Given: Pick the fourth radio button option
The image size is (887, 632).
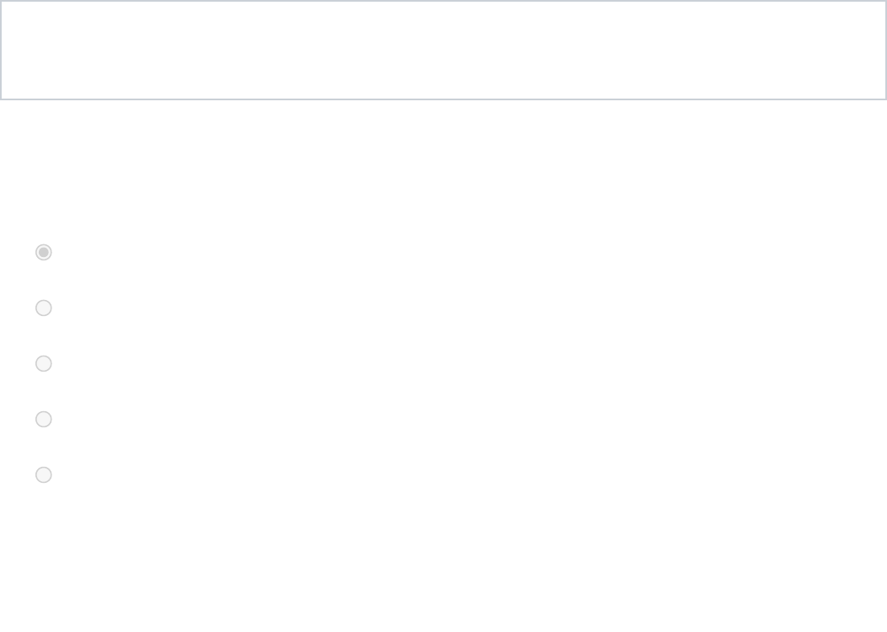Looking at the screenshot, I should pyautogui.click(x=44, y=419).
